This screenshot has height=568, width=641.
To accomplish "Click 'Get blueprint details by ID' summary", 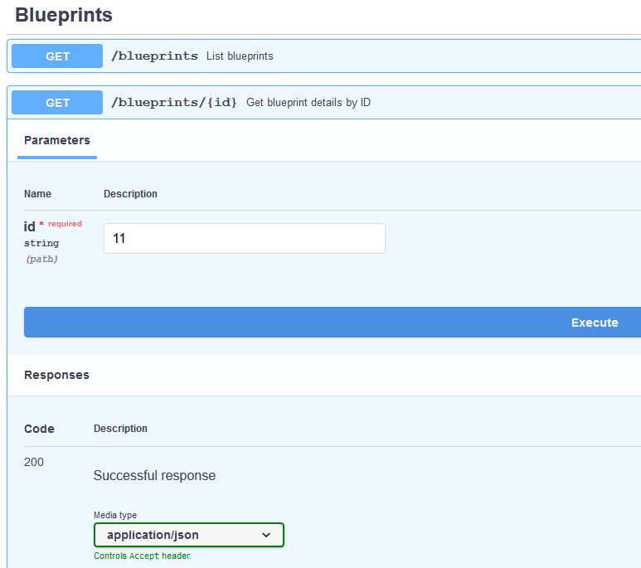I will click(308, 103).
